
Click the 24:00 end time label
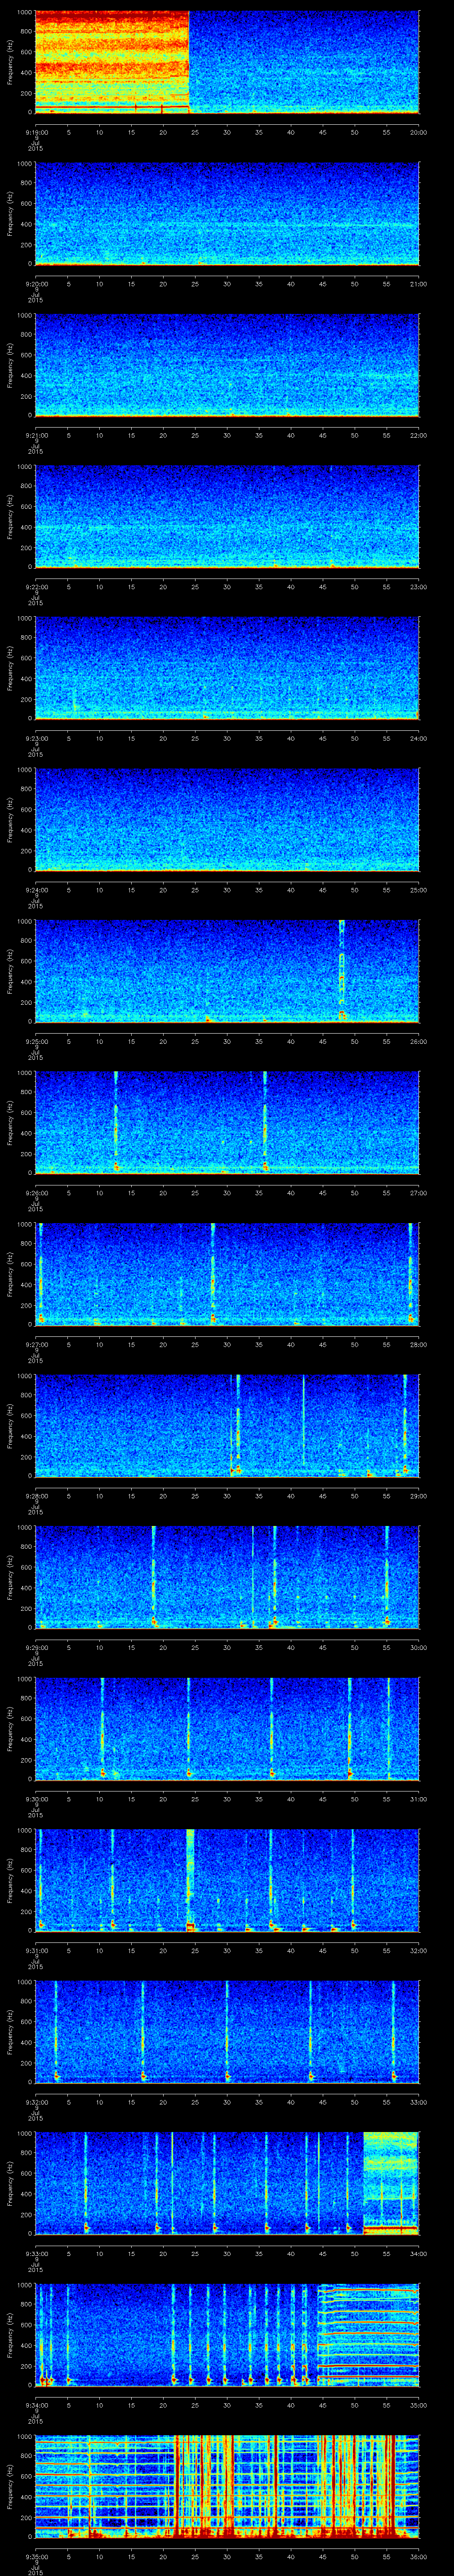[418, 738]
